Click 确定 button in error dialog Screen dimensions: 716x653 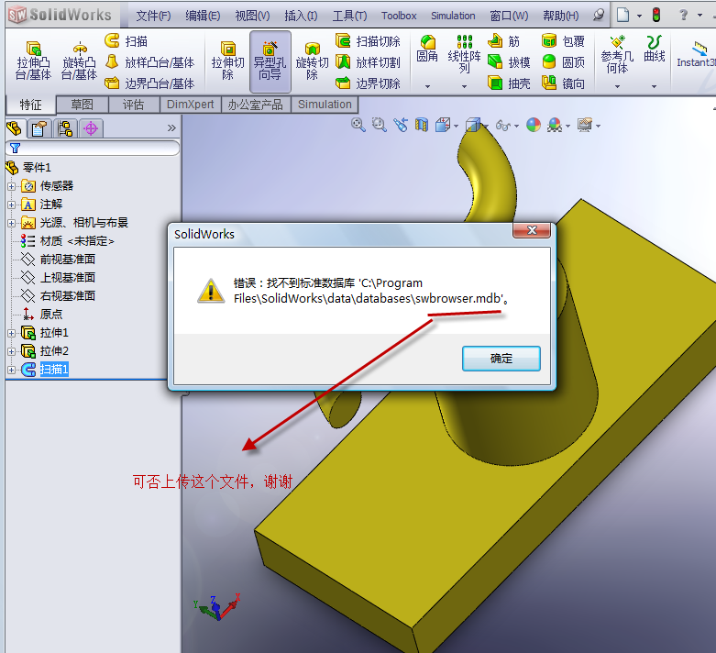point(501,359)
